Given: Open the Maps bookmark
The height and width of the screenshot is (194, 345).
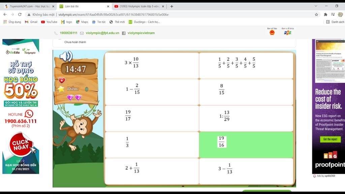Looking at the screenshot, I should 82,22.
